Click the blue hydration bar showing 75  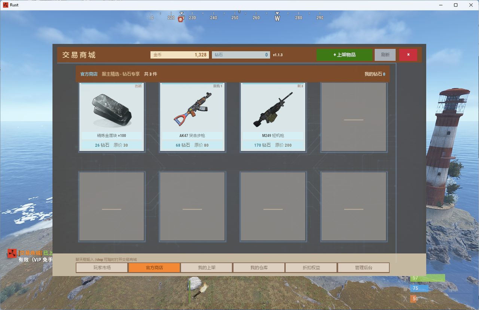pos(419,288)
